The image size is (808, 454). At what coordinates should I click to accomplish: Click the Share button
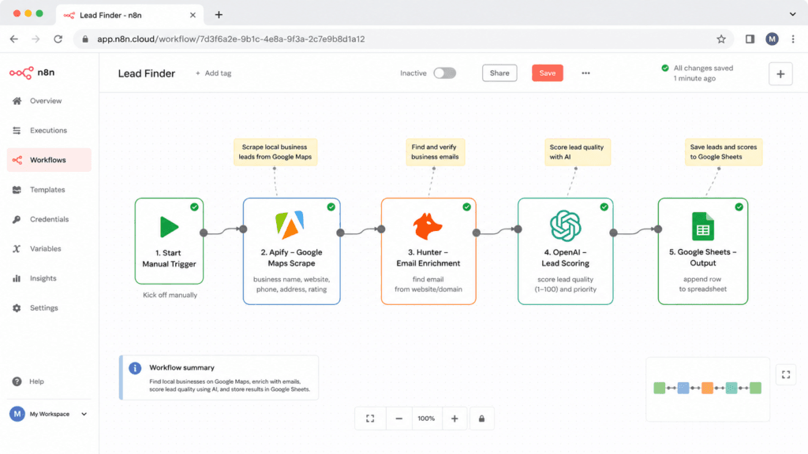pyautogui.click(x=499, y=73)
